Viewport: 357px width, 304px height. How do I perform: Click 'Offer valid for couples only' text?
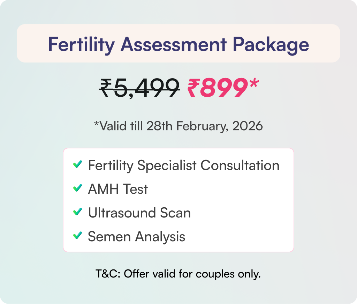pos(192,274)
